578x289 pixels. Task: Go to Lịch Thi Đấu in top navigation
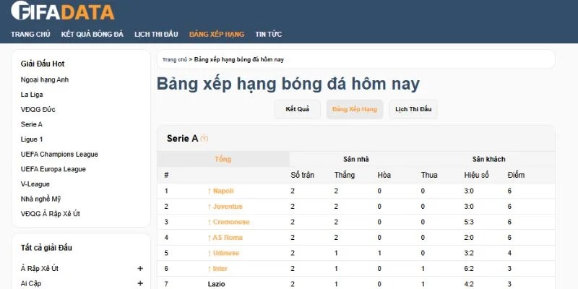[156, 34]
